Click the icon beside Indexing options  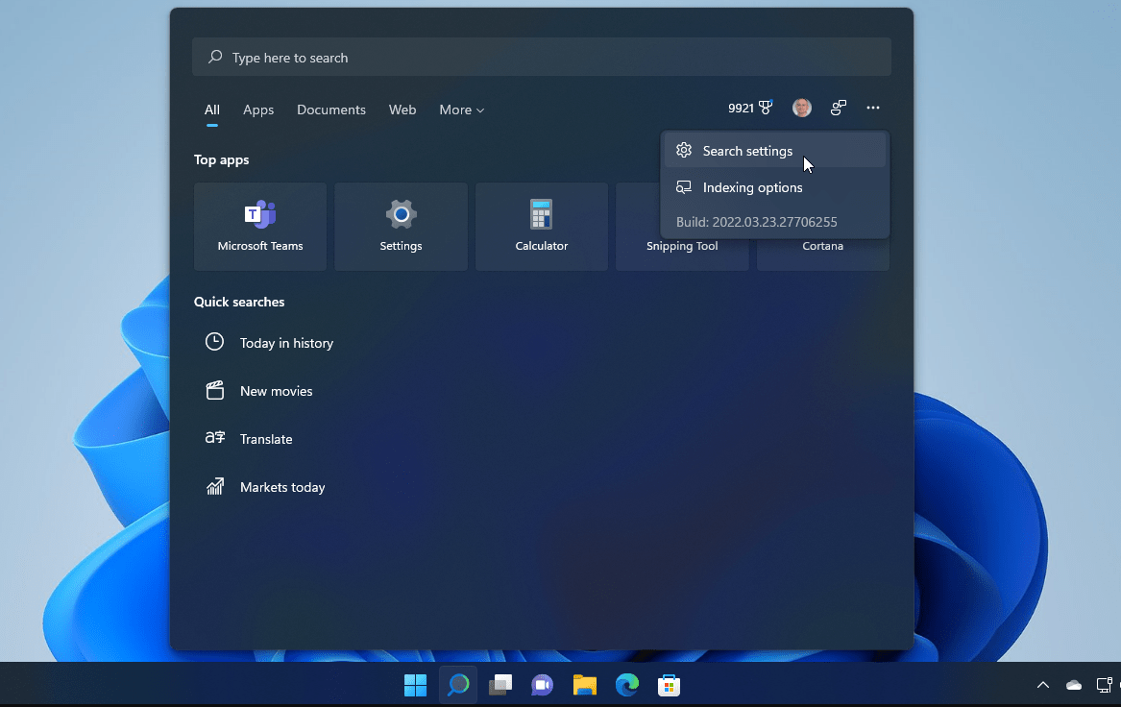(684, 186)
